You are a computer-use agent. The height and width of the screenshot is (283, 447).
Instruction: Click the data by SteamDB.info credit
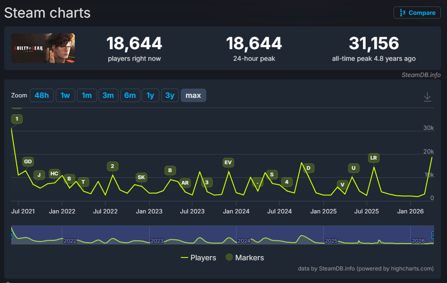pos(366,269)
